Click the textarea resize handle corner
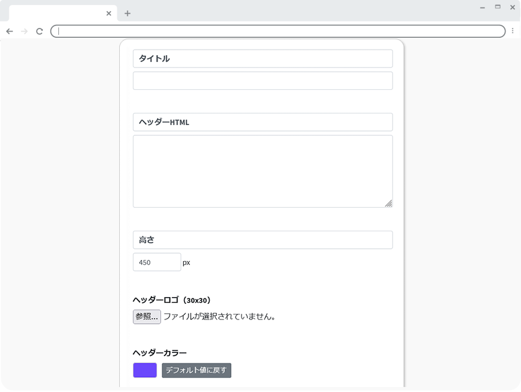Screen dimensions: 521x392 (389, 203)
